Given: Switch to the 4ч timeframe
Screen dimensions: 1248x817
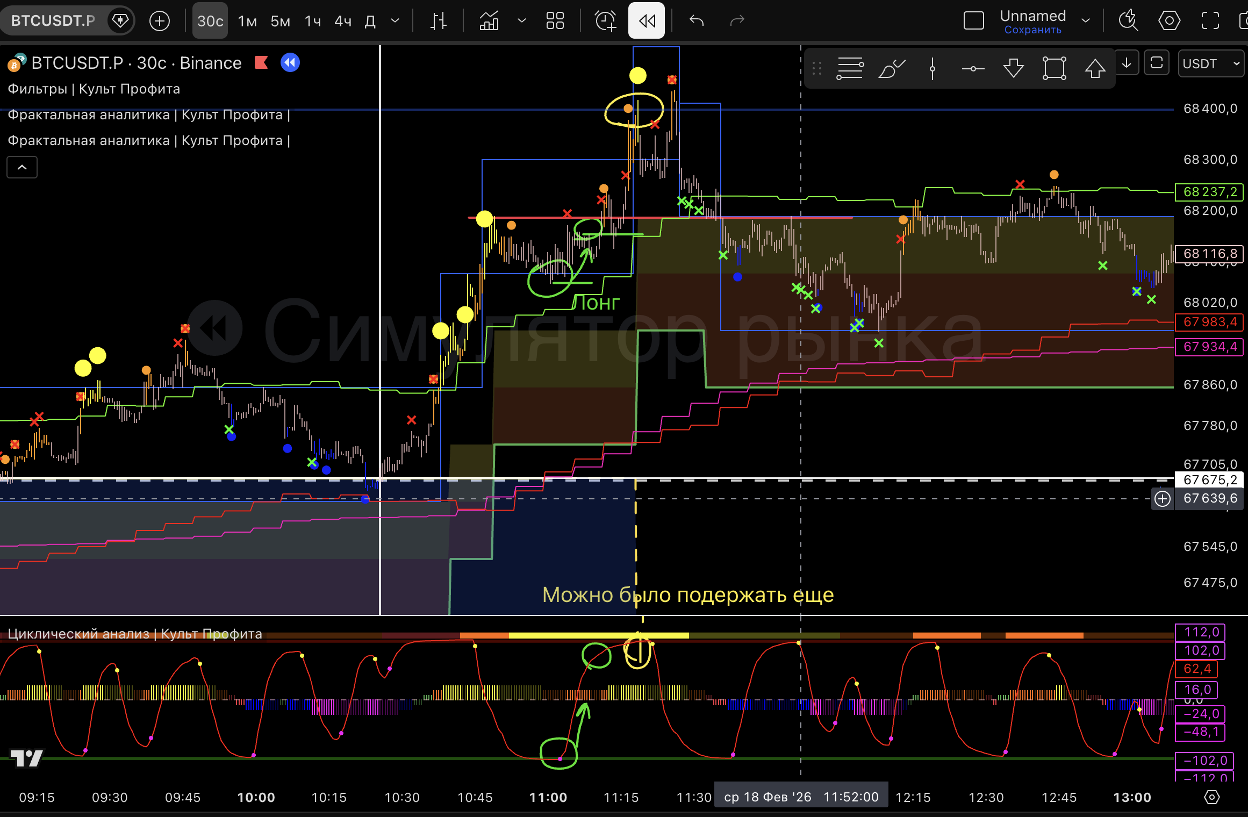Looking at the screenshot, I should [x=342, y=21].
